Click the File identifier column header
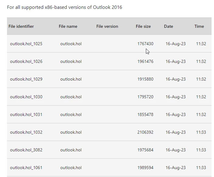The image size is (214, 177). point(21,26)
